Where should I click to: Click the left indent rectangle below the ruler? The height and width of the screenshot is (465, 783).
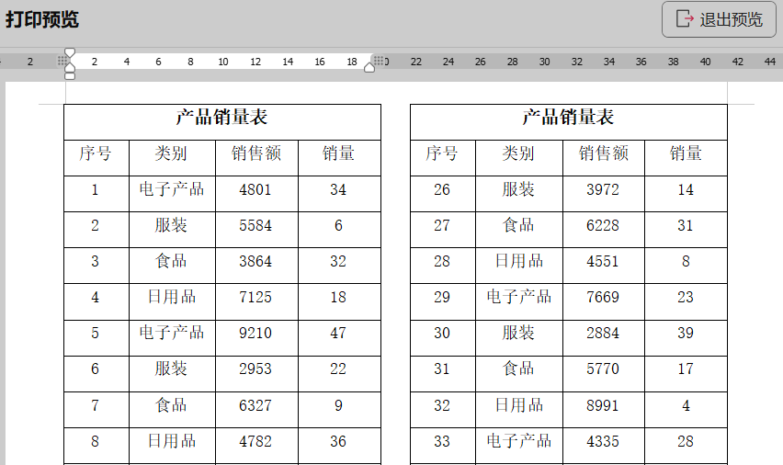70,75
